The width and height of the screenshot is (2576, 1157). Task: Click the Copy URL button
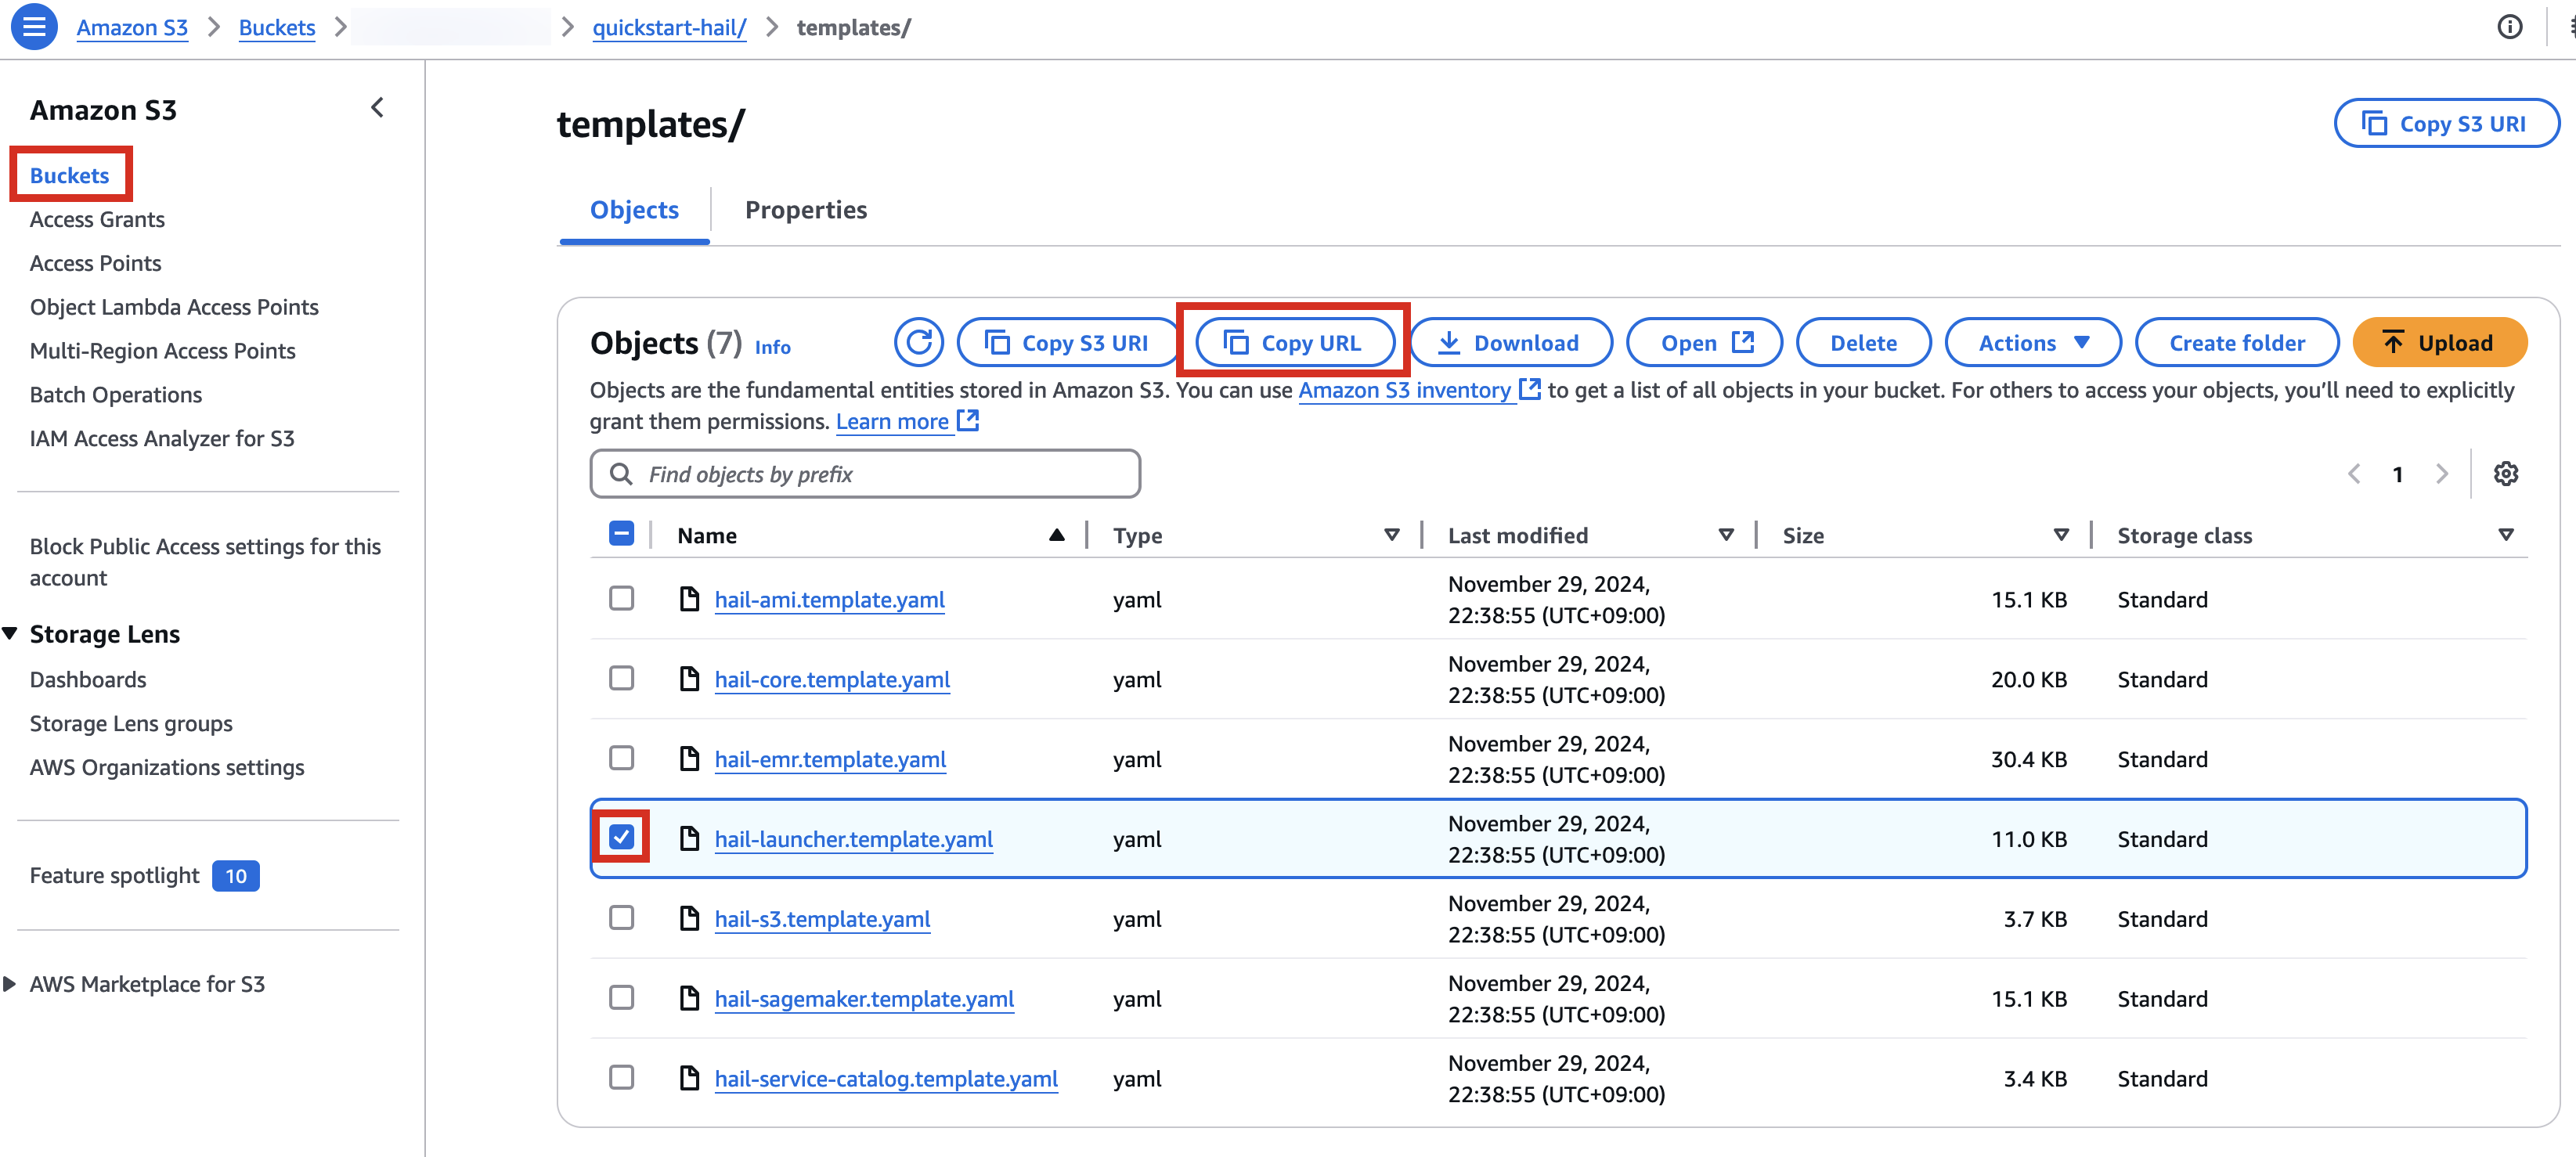coord(1294,343)
